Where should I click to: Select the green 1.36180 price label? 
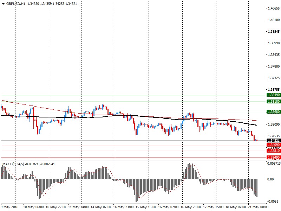click(273, 101)
